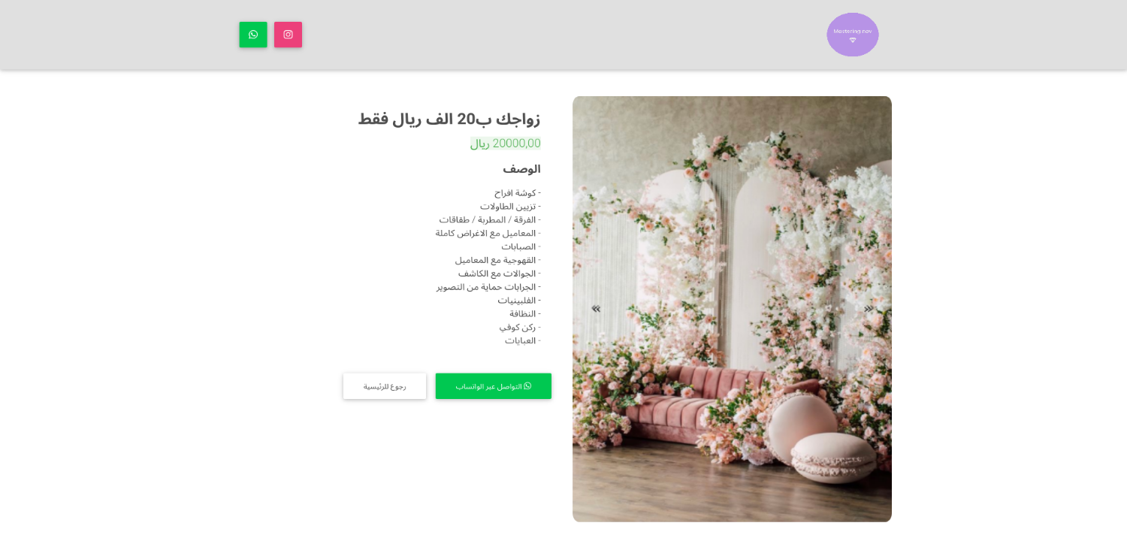Image resolution: width=1127 pixels, height=541 pixels.
Task: Click the purple Mastering nov logo
Action: click(853, 35)
